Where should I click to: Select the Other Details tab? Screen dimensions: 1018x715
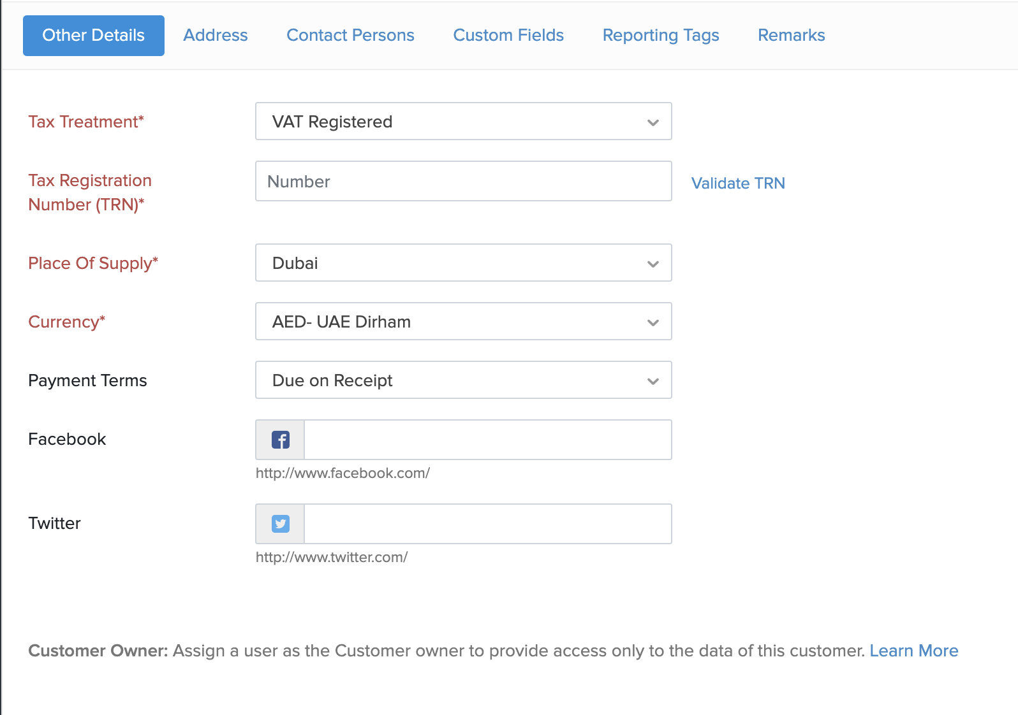94,35
